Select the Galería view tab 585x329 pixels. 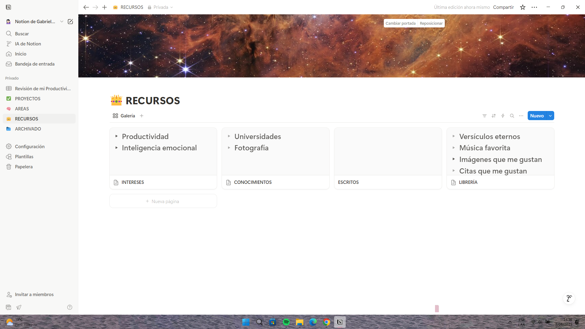click(x=124, y=116)
